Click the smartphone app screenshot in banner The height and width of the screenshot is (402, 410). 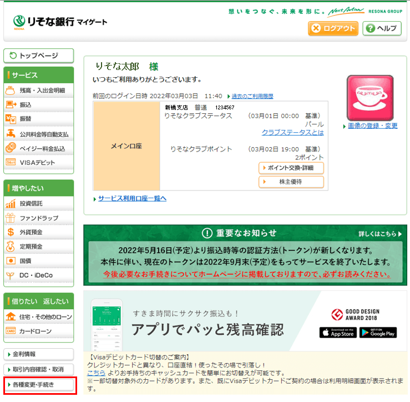point(107,325)
